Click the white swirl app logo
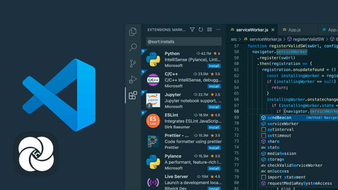338x190 pixels. 36,154
